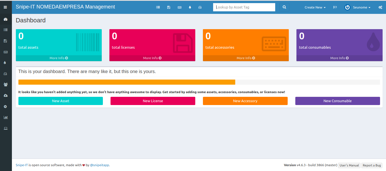Image resolution: width=386 pixels, height=171 pixels.
Task: Open the Snipe-IT footer link
Action: click(22, 165)
